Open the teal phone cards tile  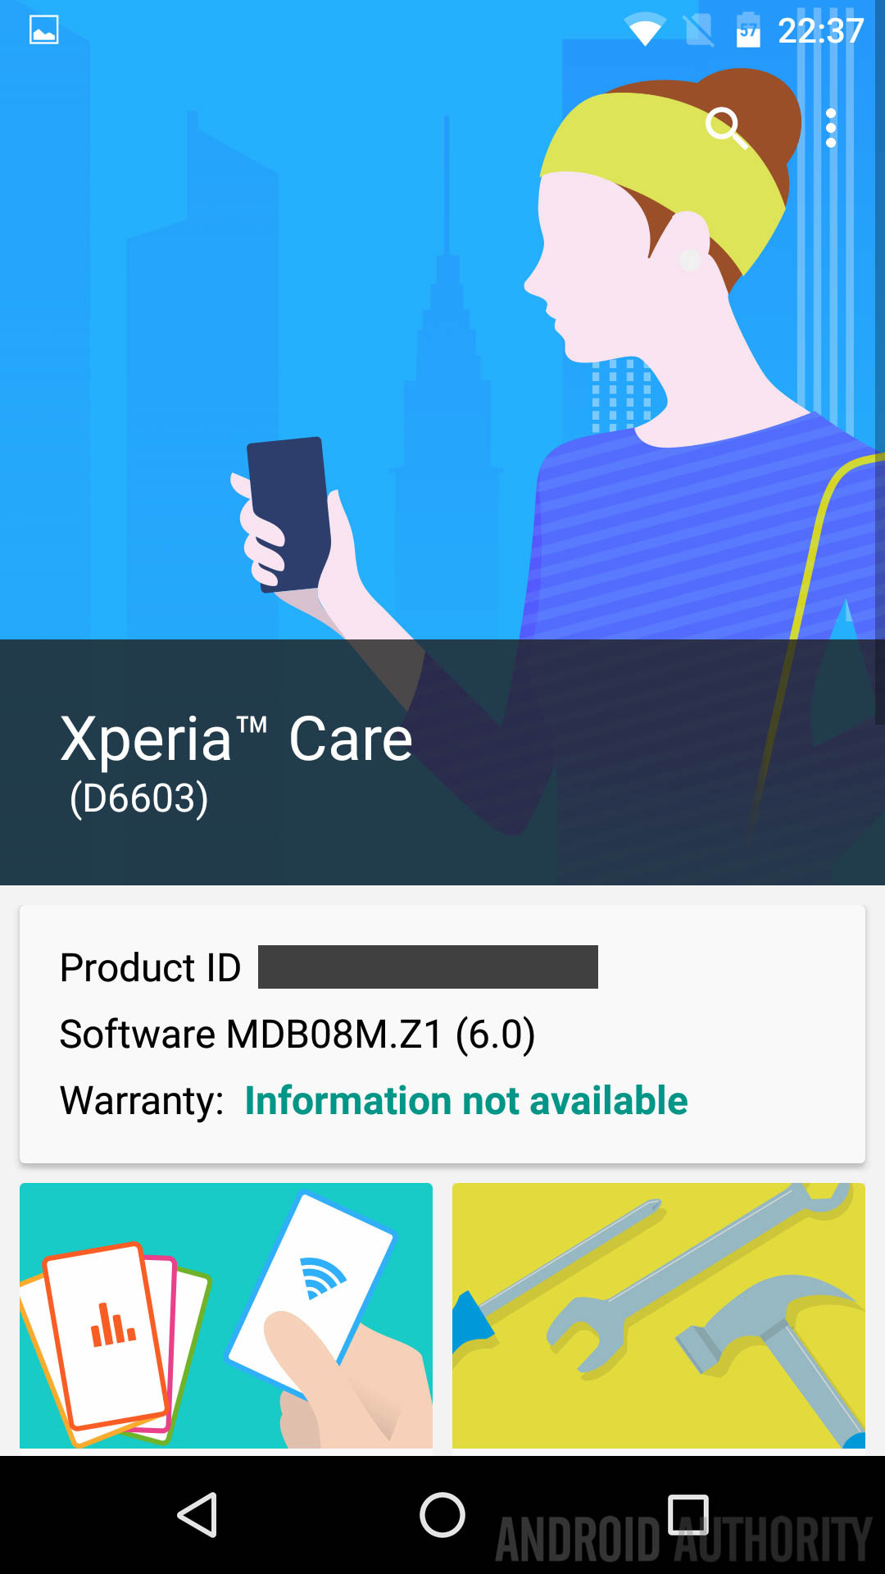pyautogui.click(x=226, y=1315)
